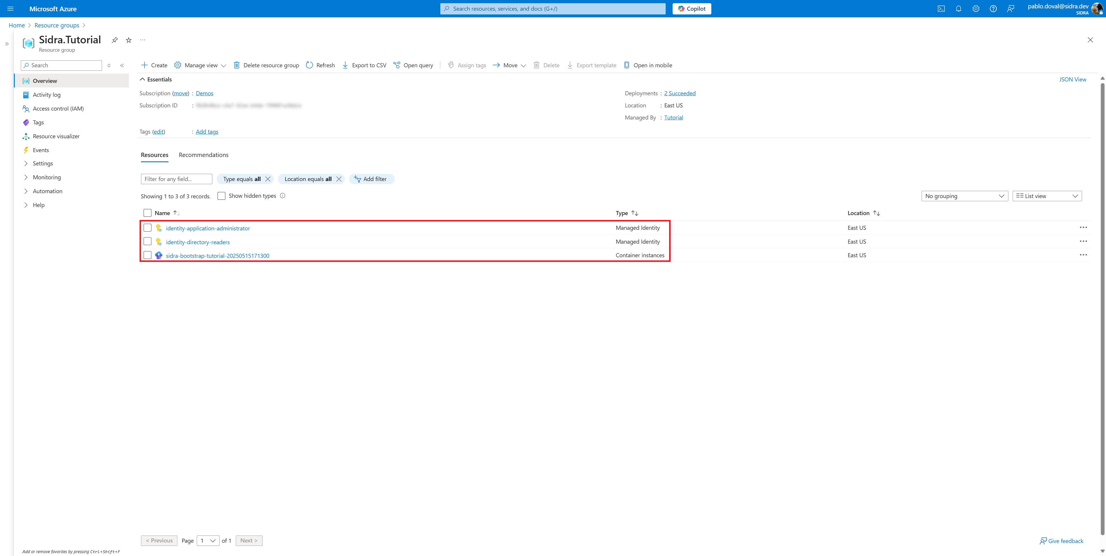Open the List view dropdown
The image size is (1106, 556).
pos(1047,196)
